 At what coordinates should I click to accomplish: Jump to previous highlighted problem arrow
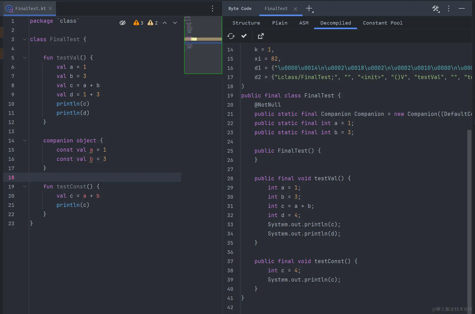click(x=165, y=23)
